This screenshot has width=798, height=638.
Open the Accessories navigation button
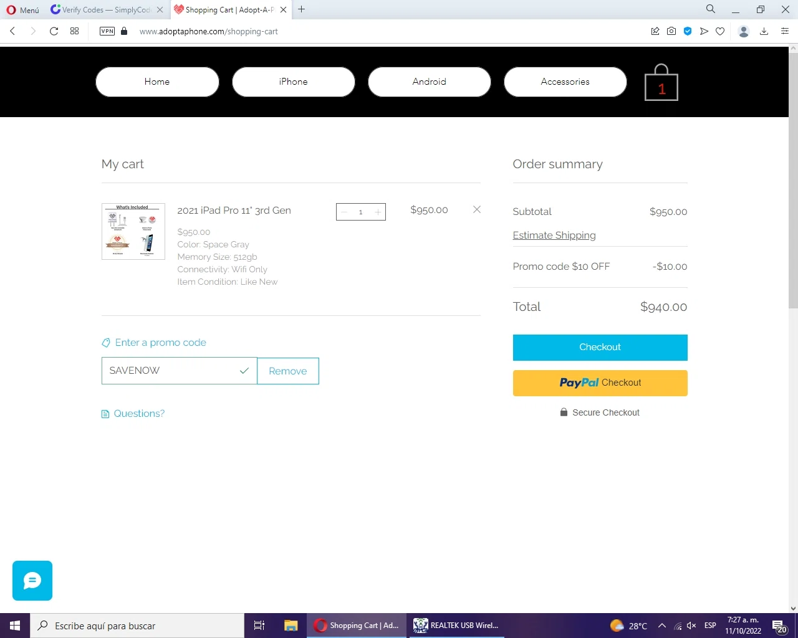coord(565,82)
